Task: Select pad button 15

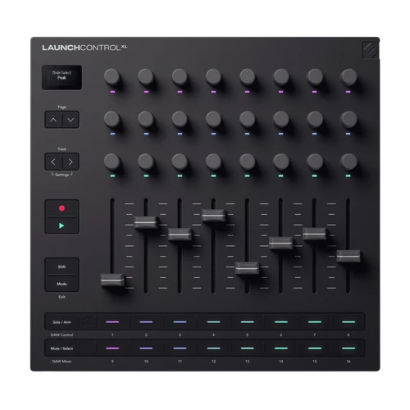Action: [315, 348]
